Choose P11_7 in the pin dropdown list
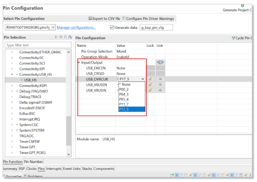257x182 pixels. pos(132,104)
